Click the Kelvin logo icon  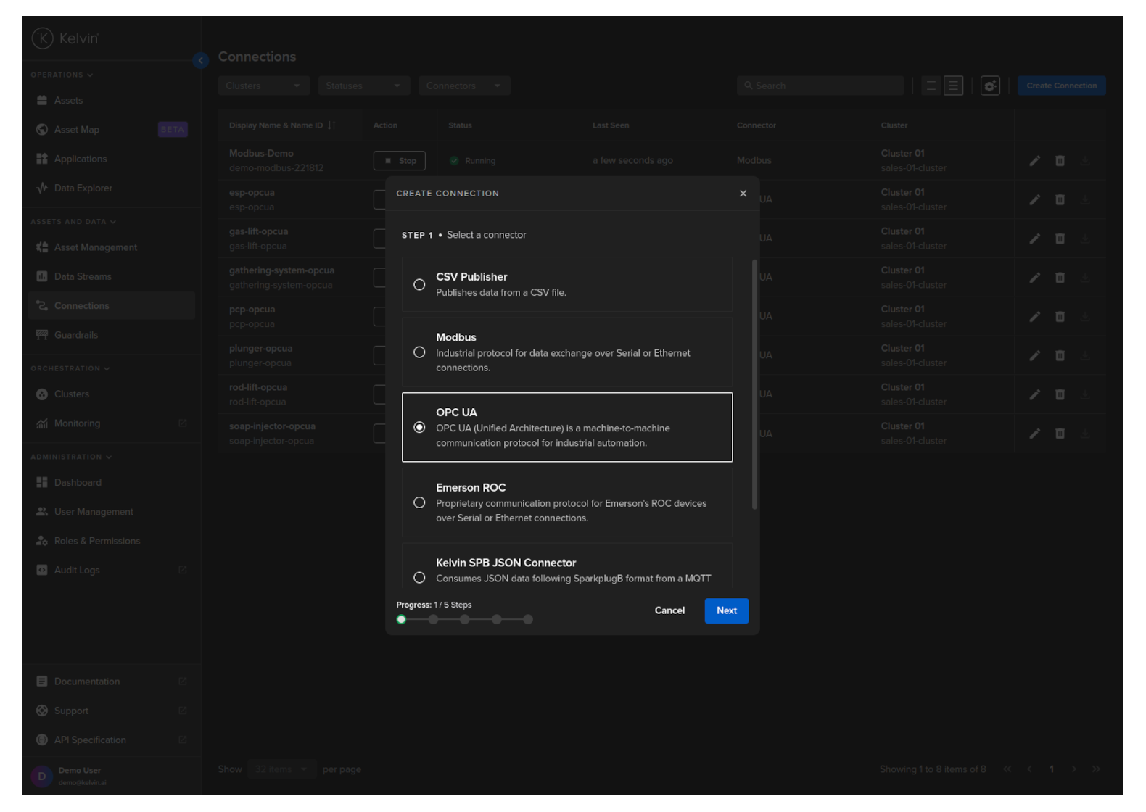coord(43,38)
